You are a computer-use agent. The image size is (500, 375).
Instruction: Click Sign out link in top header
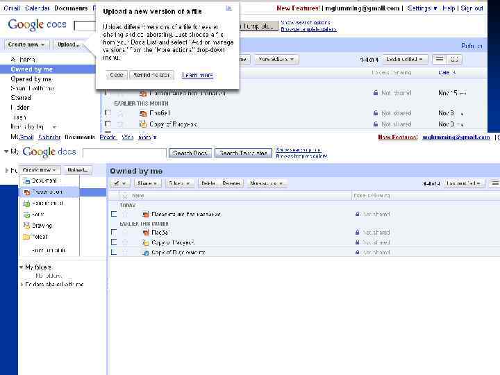tap(472, 8)
